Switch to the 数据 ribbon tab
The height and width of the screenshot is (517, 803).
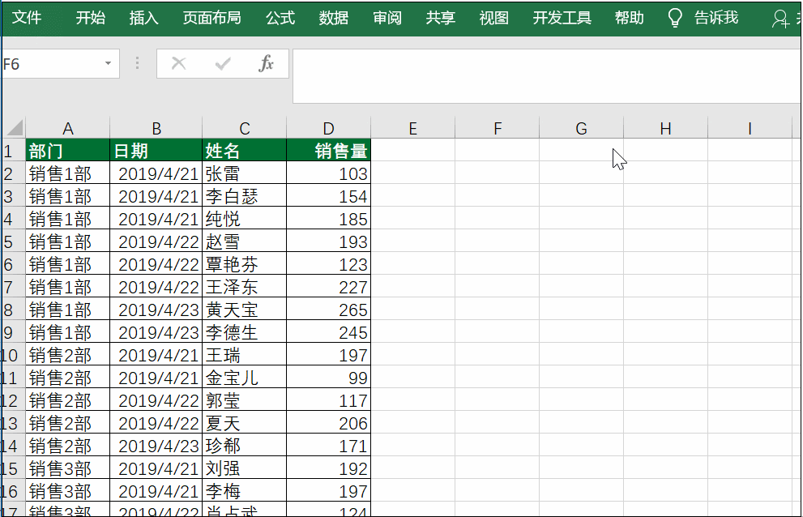click(333, 17)
